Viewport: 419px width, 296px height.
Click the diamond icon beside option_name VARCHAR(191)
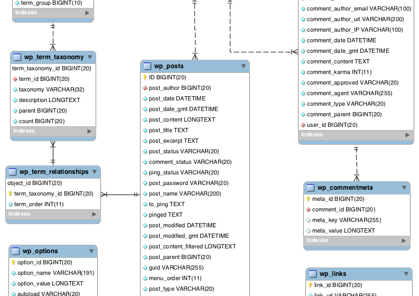pyautogui.click(x=14, y=273)
